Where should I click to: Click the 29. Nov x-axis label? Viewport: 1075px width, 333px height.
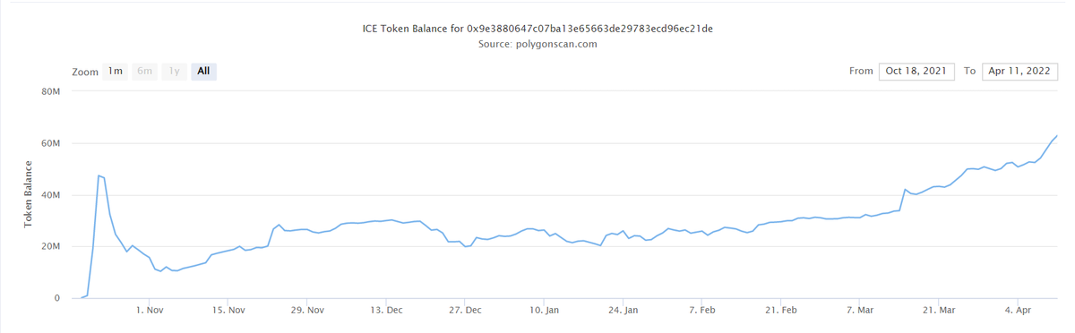pyautogui.click(x=307, y=310)
